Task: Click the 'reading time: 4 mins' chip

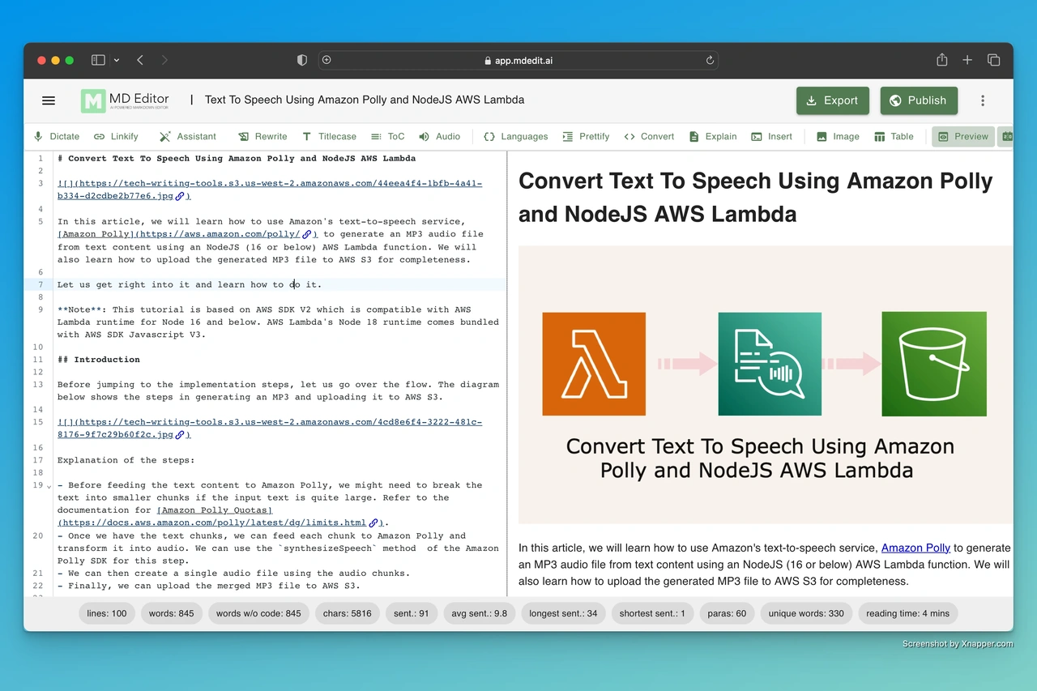Action: pos(907,613)
